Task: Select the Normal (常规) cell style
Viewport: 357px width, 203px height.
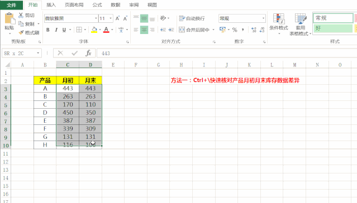Action: tap(333, 18)
